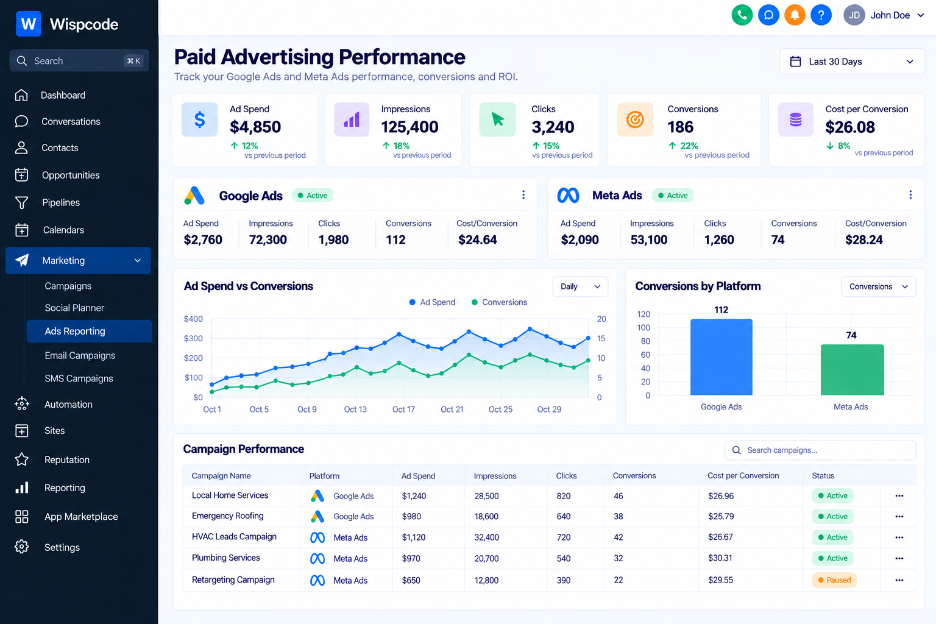Click the Ad Spend dollar sign icon
The image size is (936, 624).
click(x=199, y=119)
